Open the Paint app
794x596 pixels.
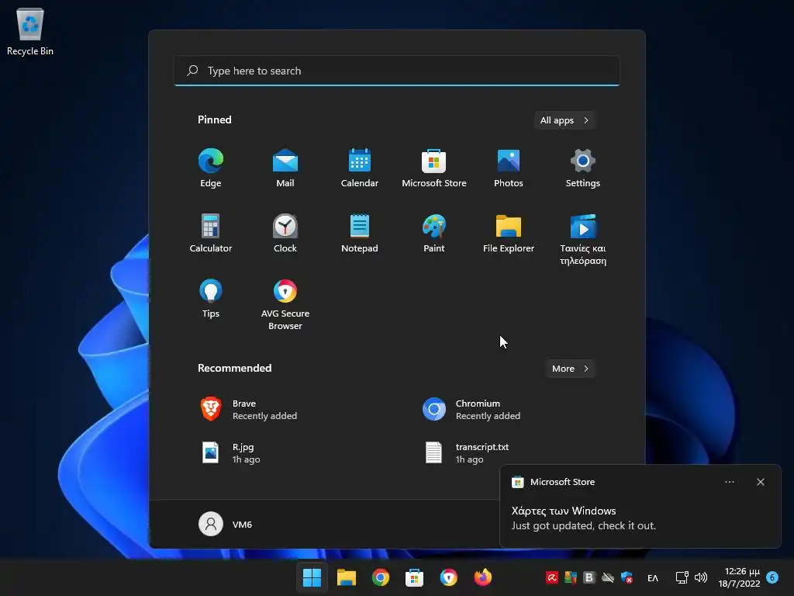(x=434, y=233)
